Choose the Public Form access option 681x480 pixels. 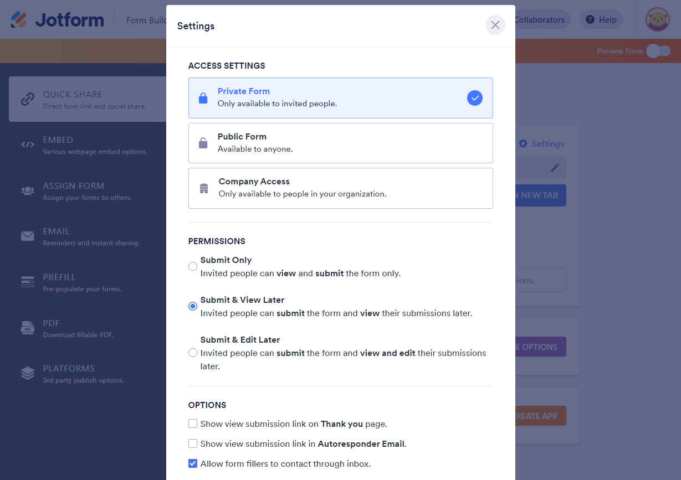point(340,143)
